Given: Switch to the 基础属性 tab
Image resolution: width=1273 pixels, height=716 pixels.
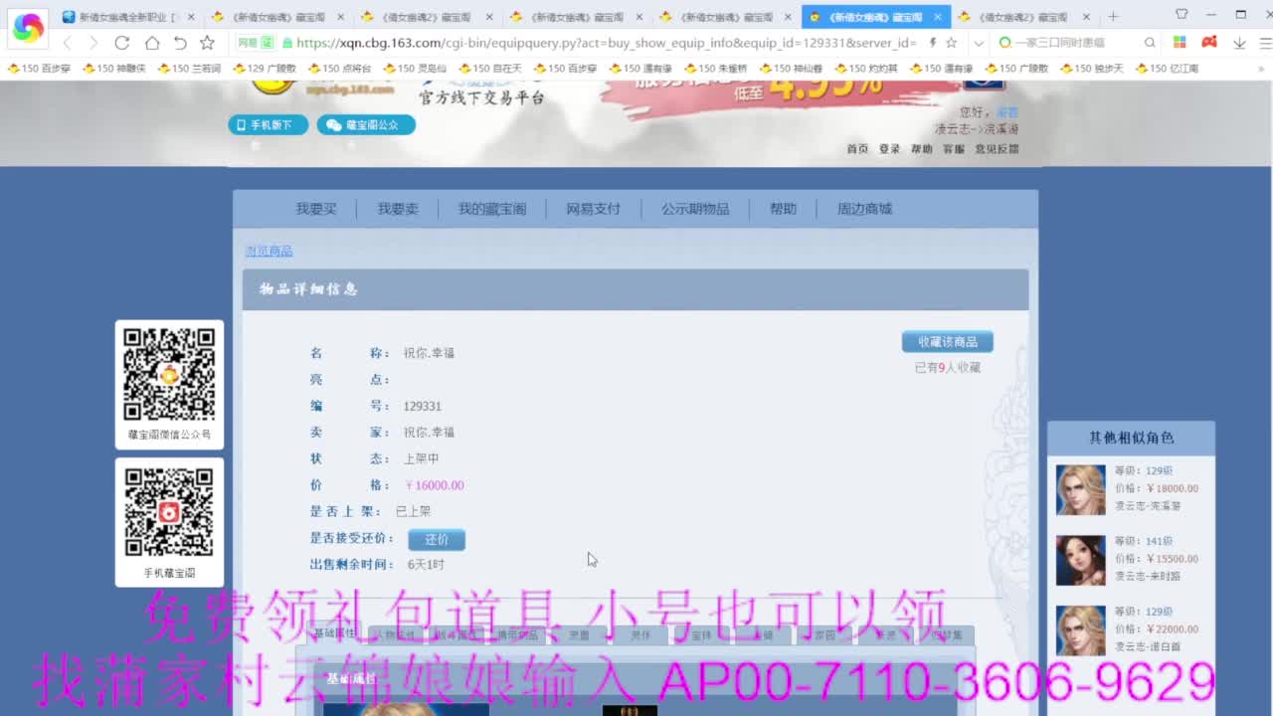Looking at the screenshot, I should point(337,634).
